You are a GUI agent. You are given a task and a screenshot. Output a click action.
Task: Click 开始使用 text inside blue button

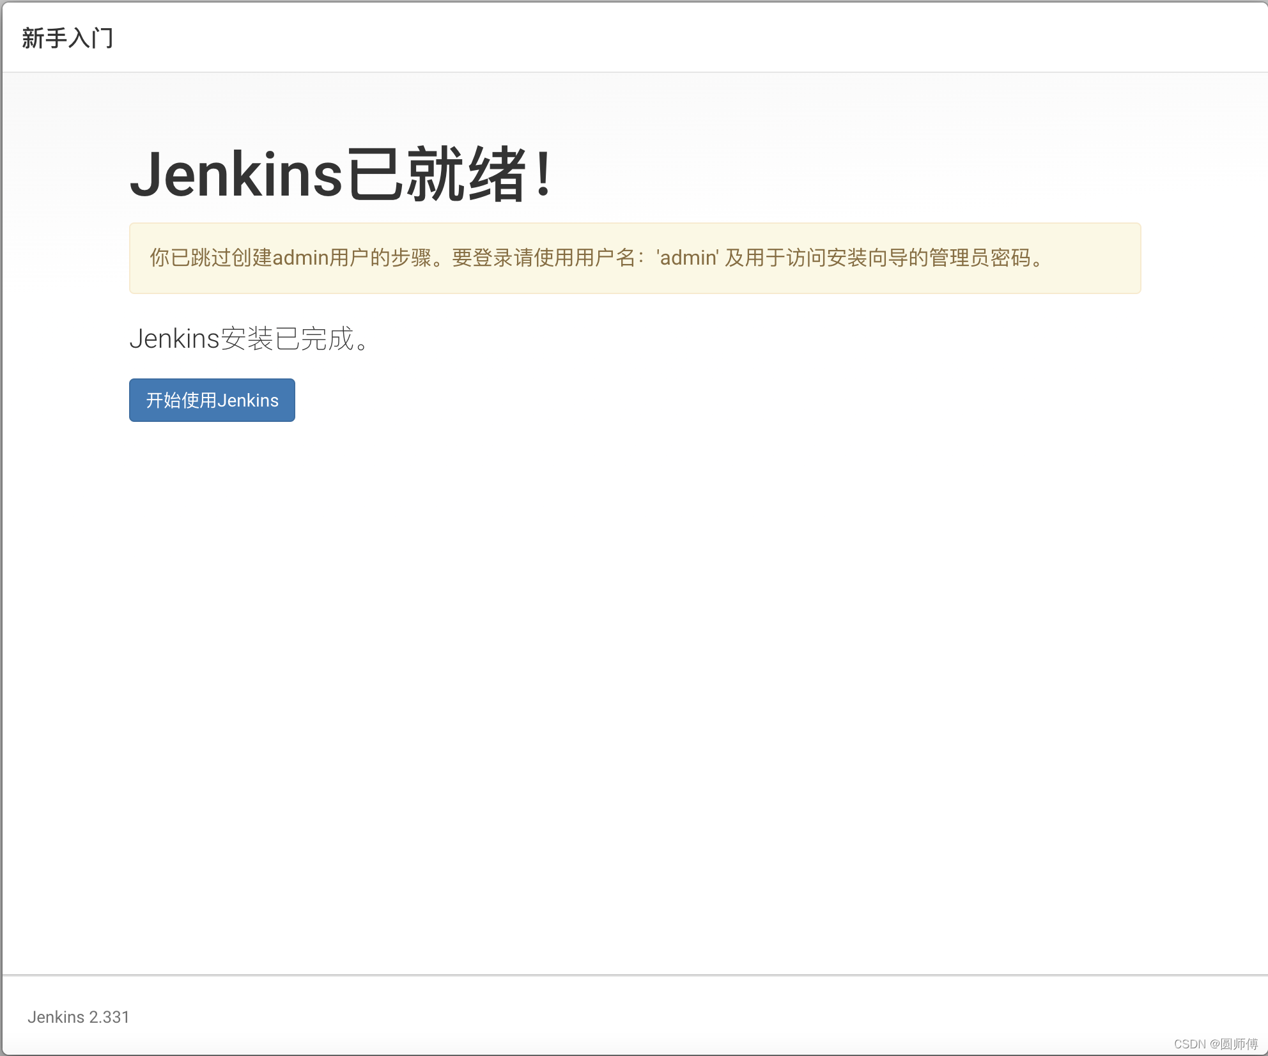pyautogui.click(x=182, y=400)
